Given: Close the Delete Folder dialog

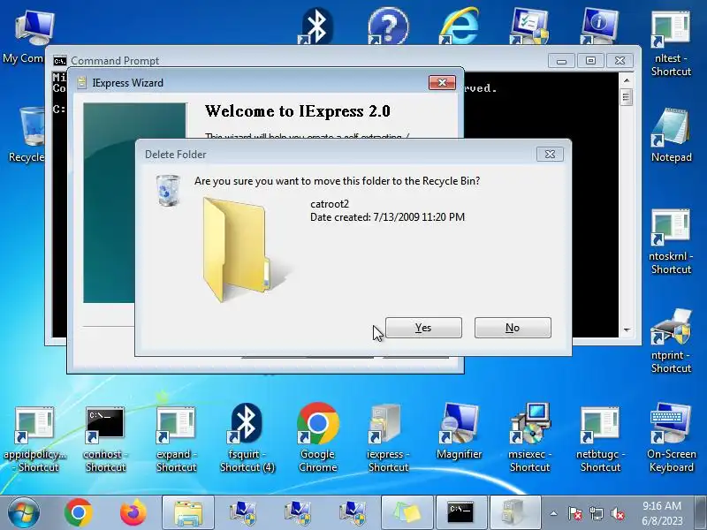Looking at the screenshot, I should click(550, 154).
